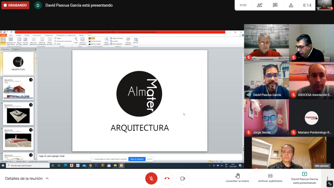Select the Normal view icon
Screen dimensions: 334x188
[3, 41]
